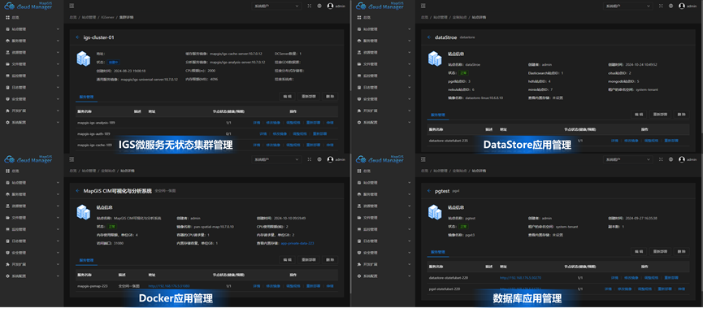Click mapgis-igs-cache-189 service name
The height and width of the screenshot is (317, 703).
coord(94,145)
